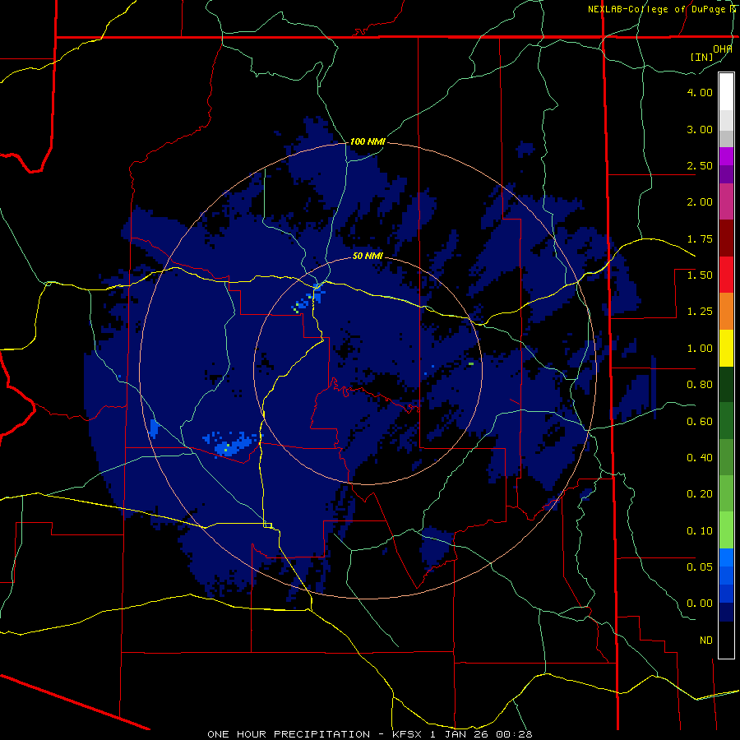The image size is (740, 740).
Task: Click the 1.50 legend value
Action: pos(700,275)
